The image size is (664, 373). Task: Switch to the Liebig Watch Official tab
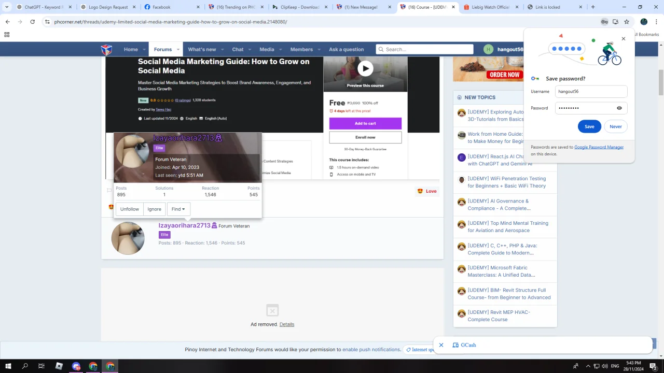coord(490,7)
